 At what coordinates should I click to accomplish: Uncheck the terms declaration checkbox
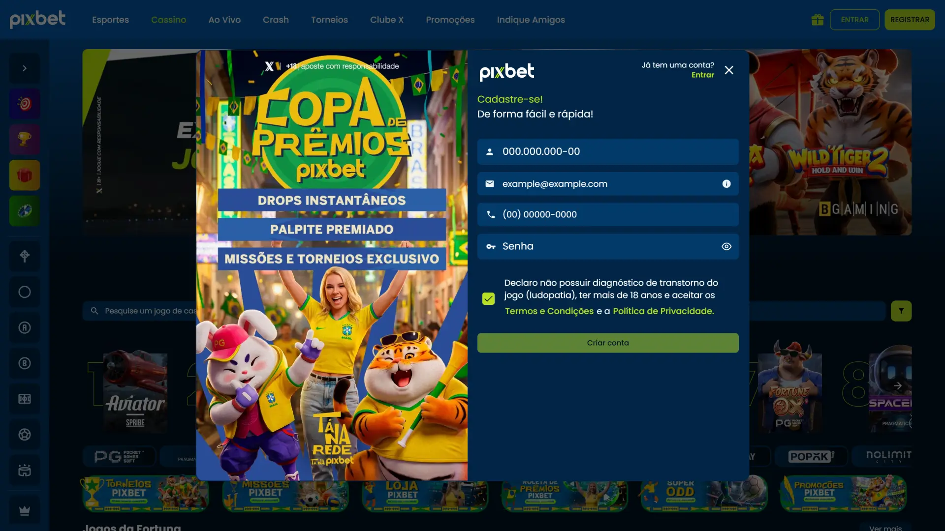(x=488, y=298)
